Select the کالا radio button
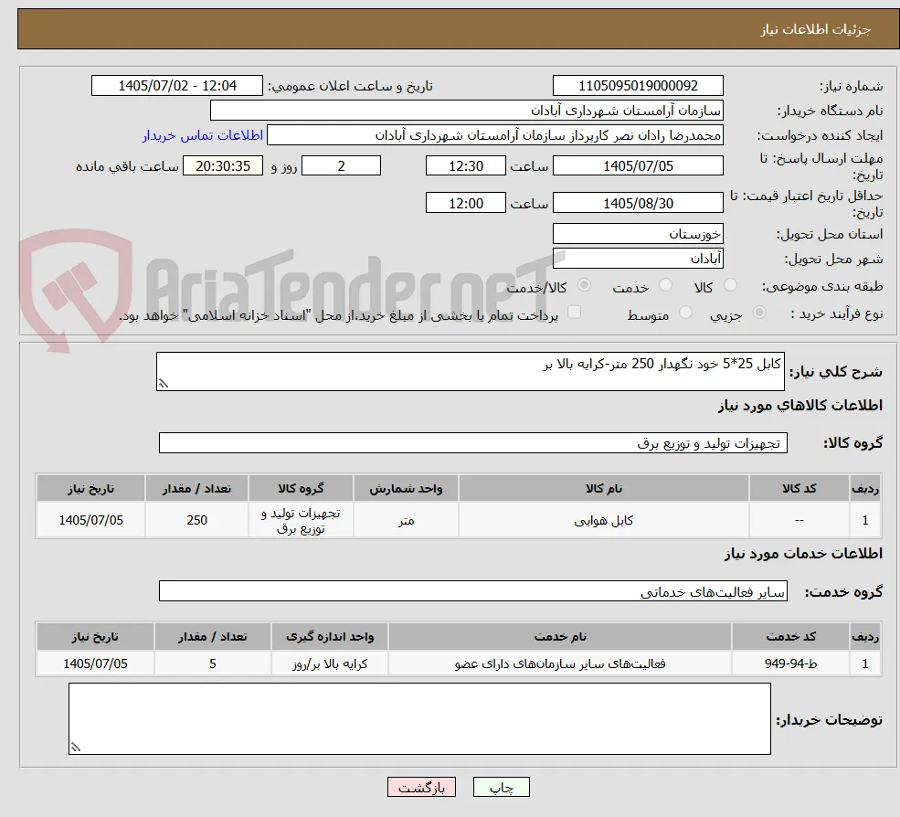This screenshot has width=900, height=817. pyautogui.click(x=730, y=285)
